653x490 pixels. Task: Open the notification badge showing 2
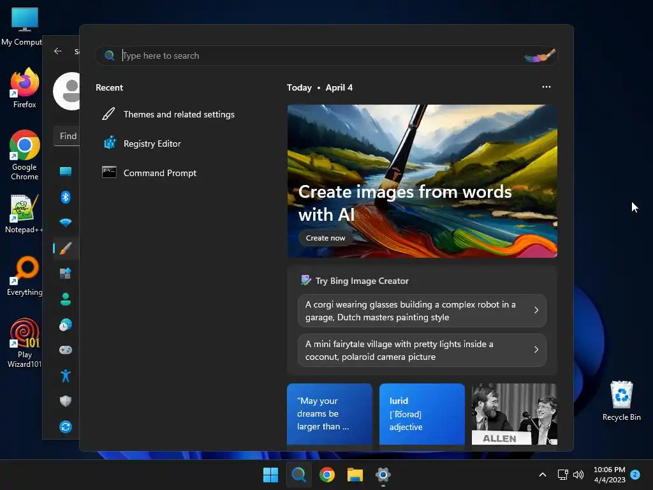[635, 475]
